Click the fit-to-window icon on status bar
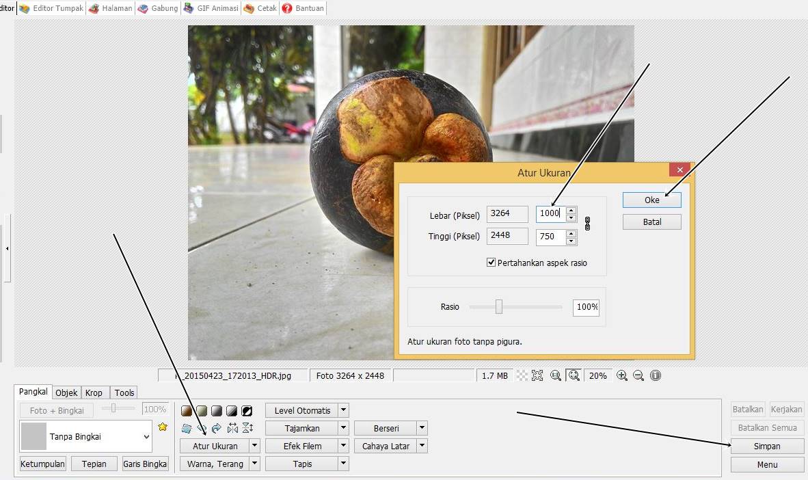808x480 pixels. pyautogui.click(x=574, y=375)
